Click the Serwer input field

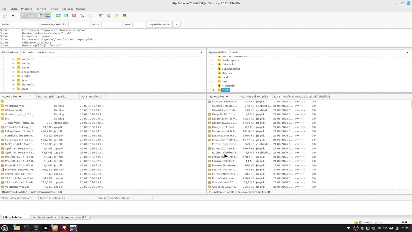(25, 24)
